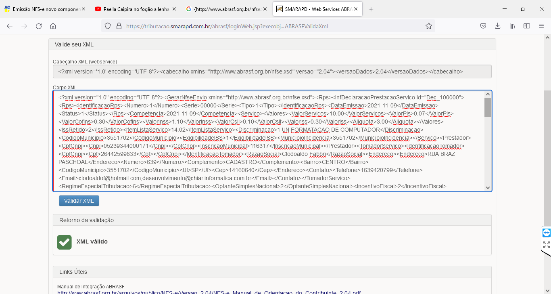Screen dimensions: 551x294
Task: Open tracking protection shield in address bar
Action: point(108,26)
